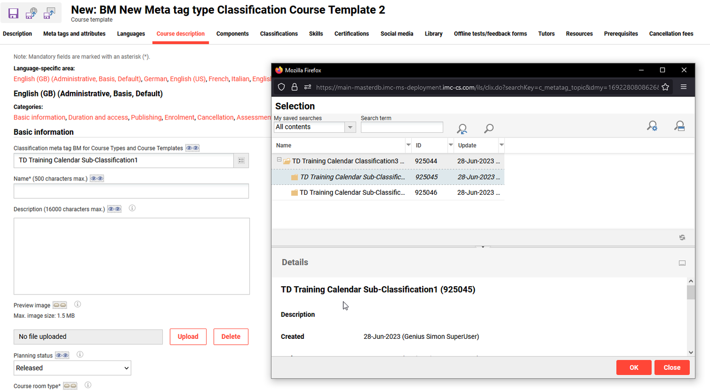Toggle the eye icons beside Planning status
The height and width of the screenshot is (390, 710).
pyautogui.click(x=62, y=355)
